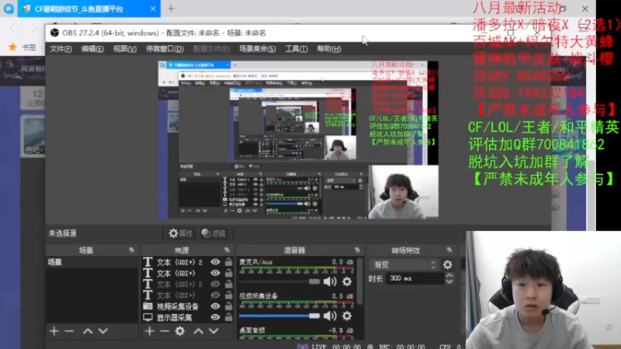Open the 编辑(E) menu

point(92,49)
